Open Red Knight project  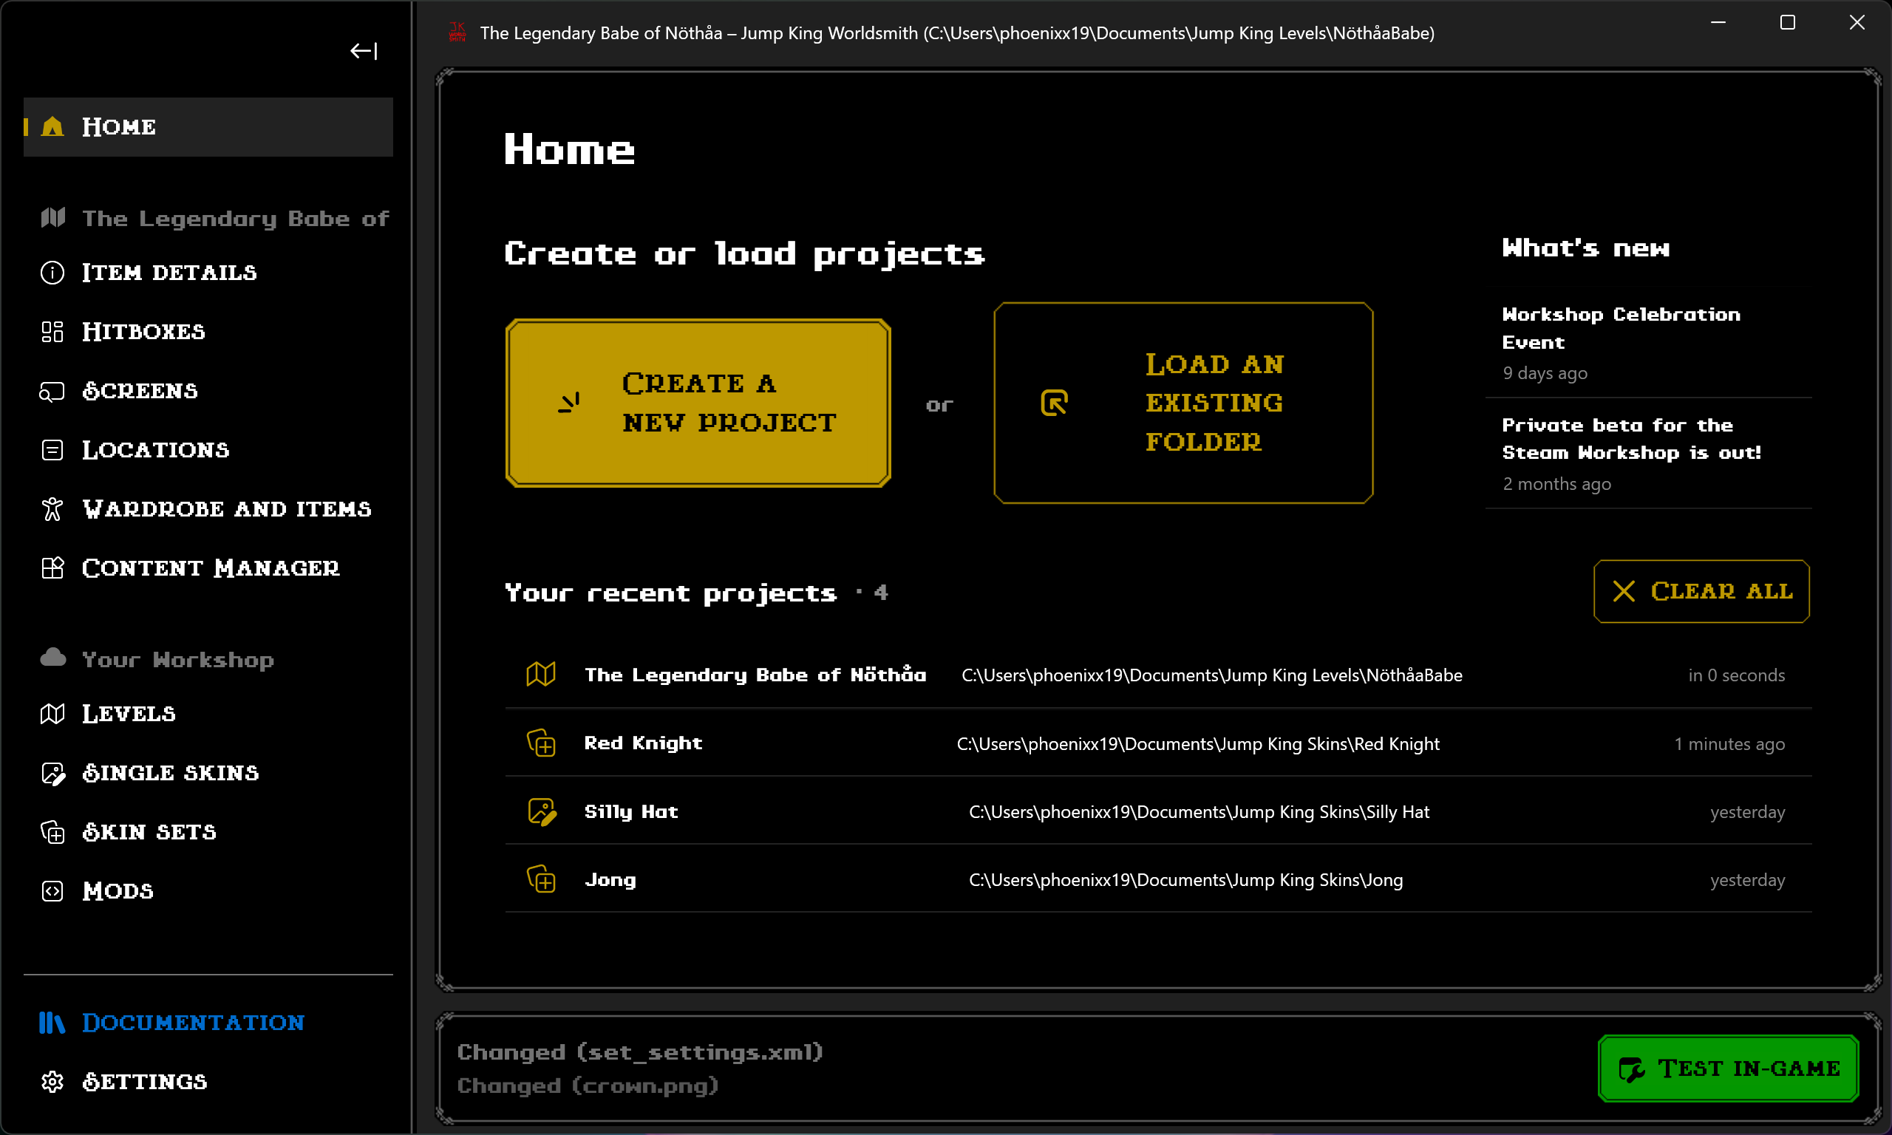(x=644, y=742)
